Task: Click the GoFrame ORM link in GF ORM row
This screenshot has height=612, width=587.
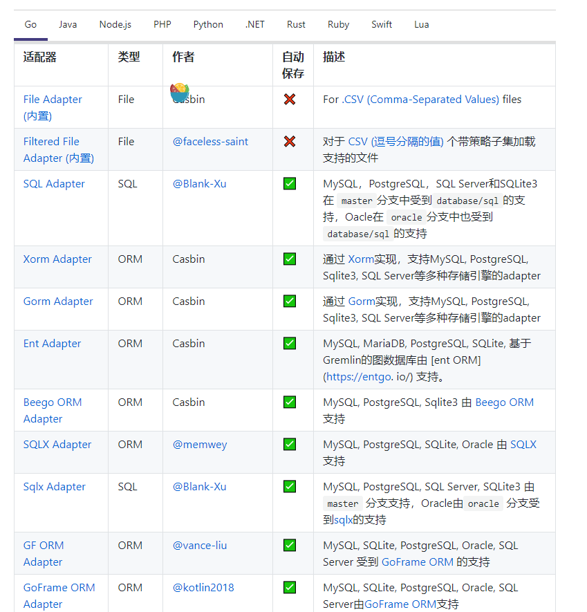Action: click(x=418, y=562)
